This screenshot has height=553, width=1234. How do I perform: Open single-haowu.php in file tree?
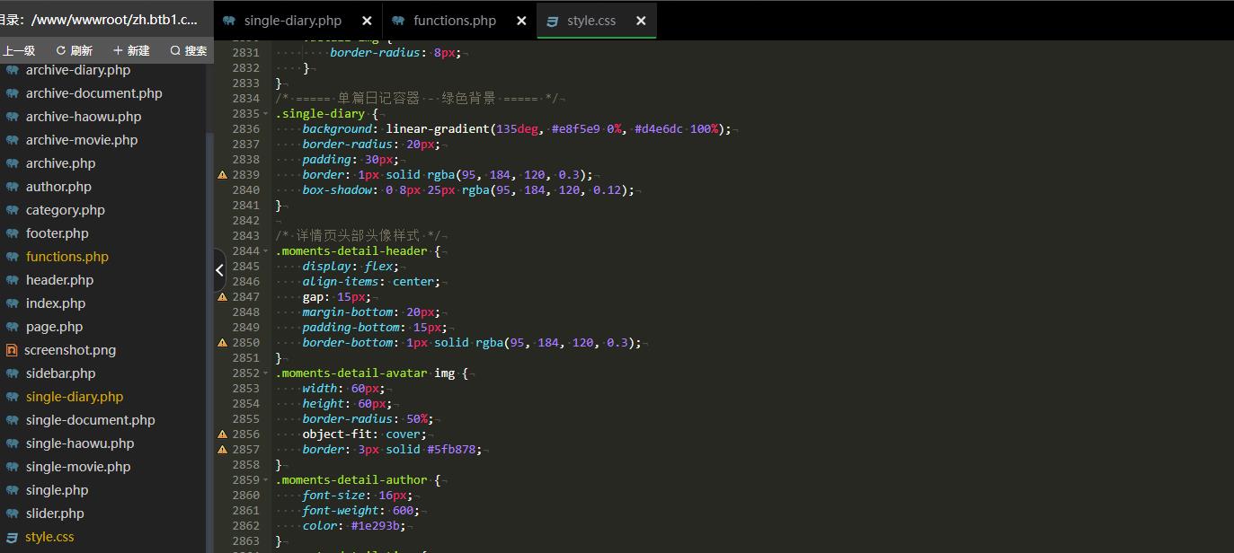(x=79, y=443)
